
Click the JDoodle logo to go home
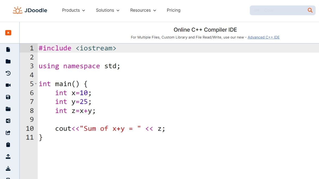click(x=30, y=10)
